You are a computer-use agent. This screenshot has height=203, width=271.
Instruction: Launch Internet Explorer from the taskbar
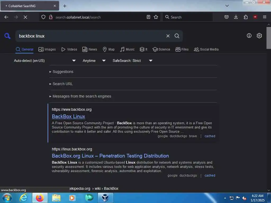pyautogui.click(x=24, y=198)
